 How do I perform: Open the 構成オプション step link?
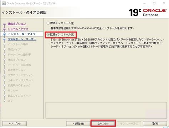click(17, 24)
